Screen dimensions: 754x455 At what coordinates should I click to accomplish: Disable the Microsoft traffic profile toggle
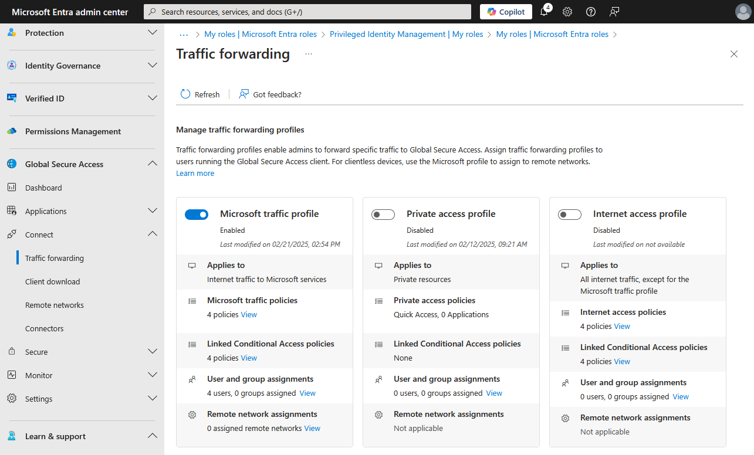click(197, 215)
